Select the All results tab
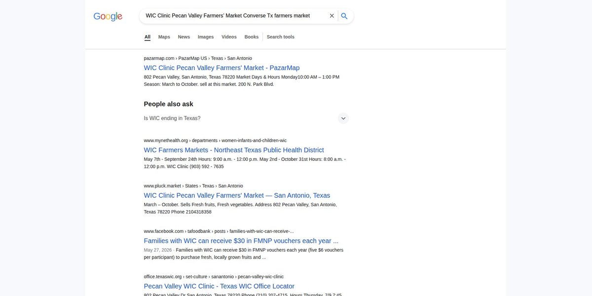Image resolution: width=592 pixels, height=296 pixels. click(x=148, y=37)
